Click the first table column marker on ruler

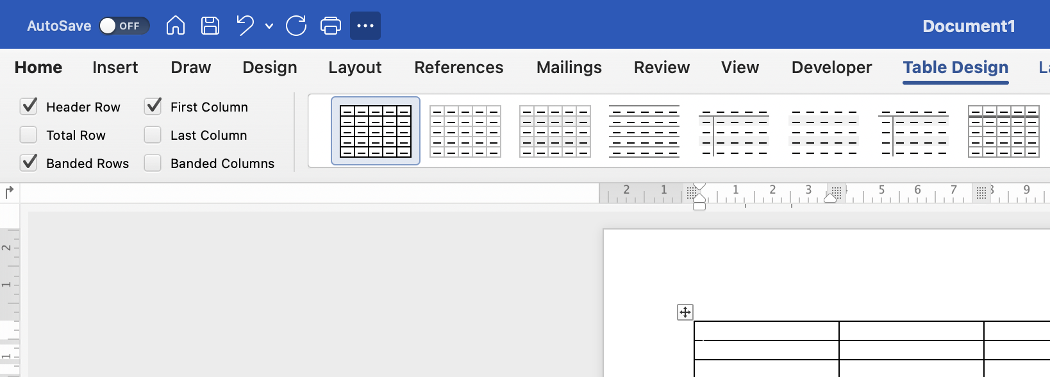(691, 192)
